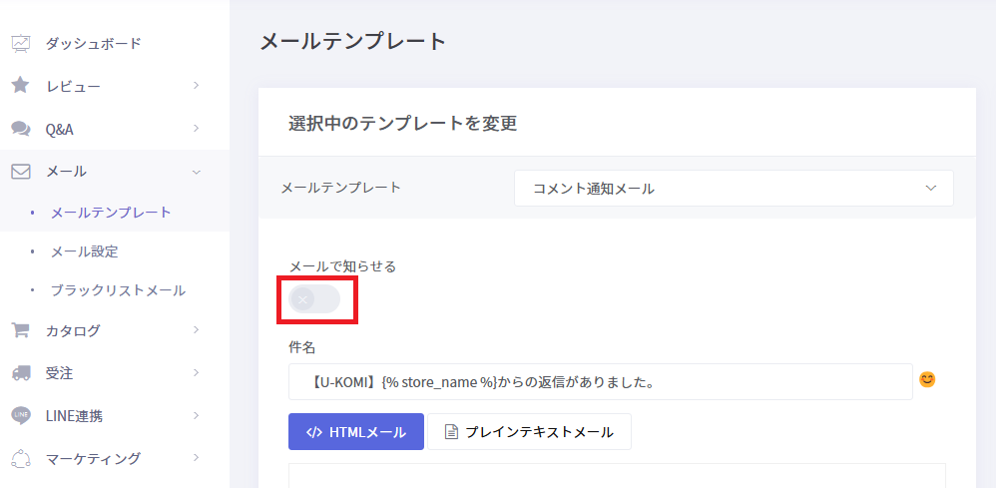
Task: Open the メールテンプレート dropdown
Action: click(x=734, y=188)
